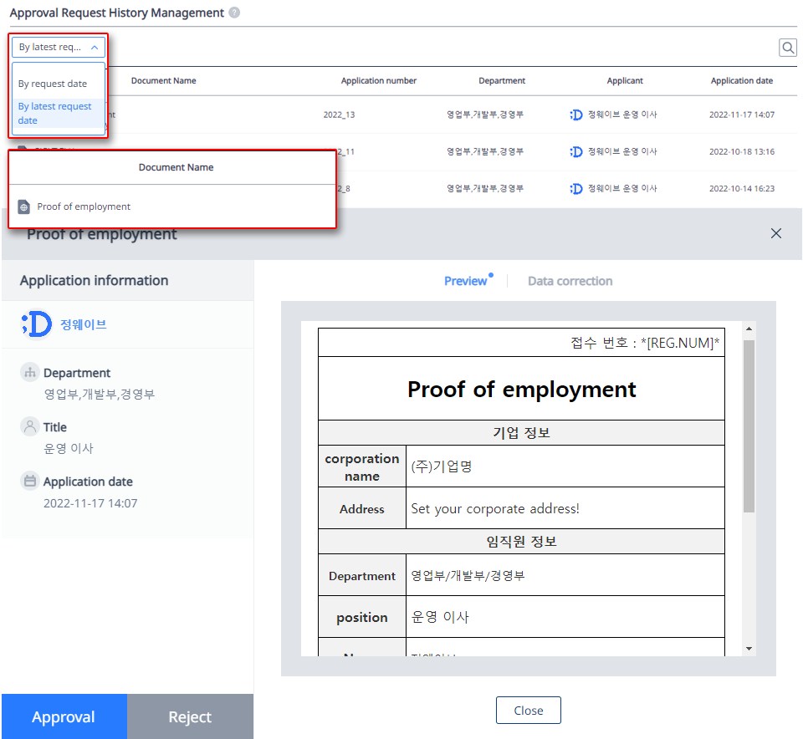The height and width of the screenshot is (739, 803).
Task: Click the Close button below preview
Action: click(x=528, y=711)
